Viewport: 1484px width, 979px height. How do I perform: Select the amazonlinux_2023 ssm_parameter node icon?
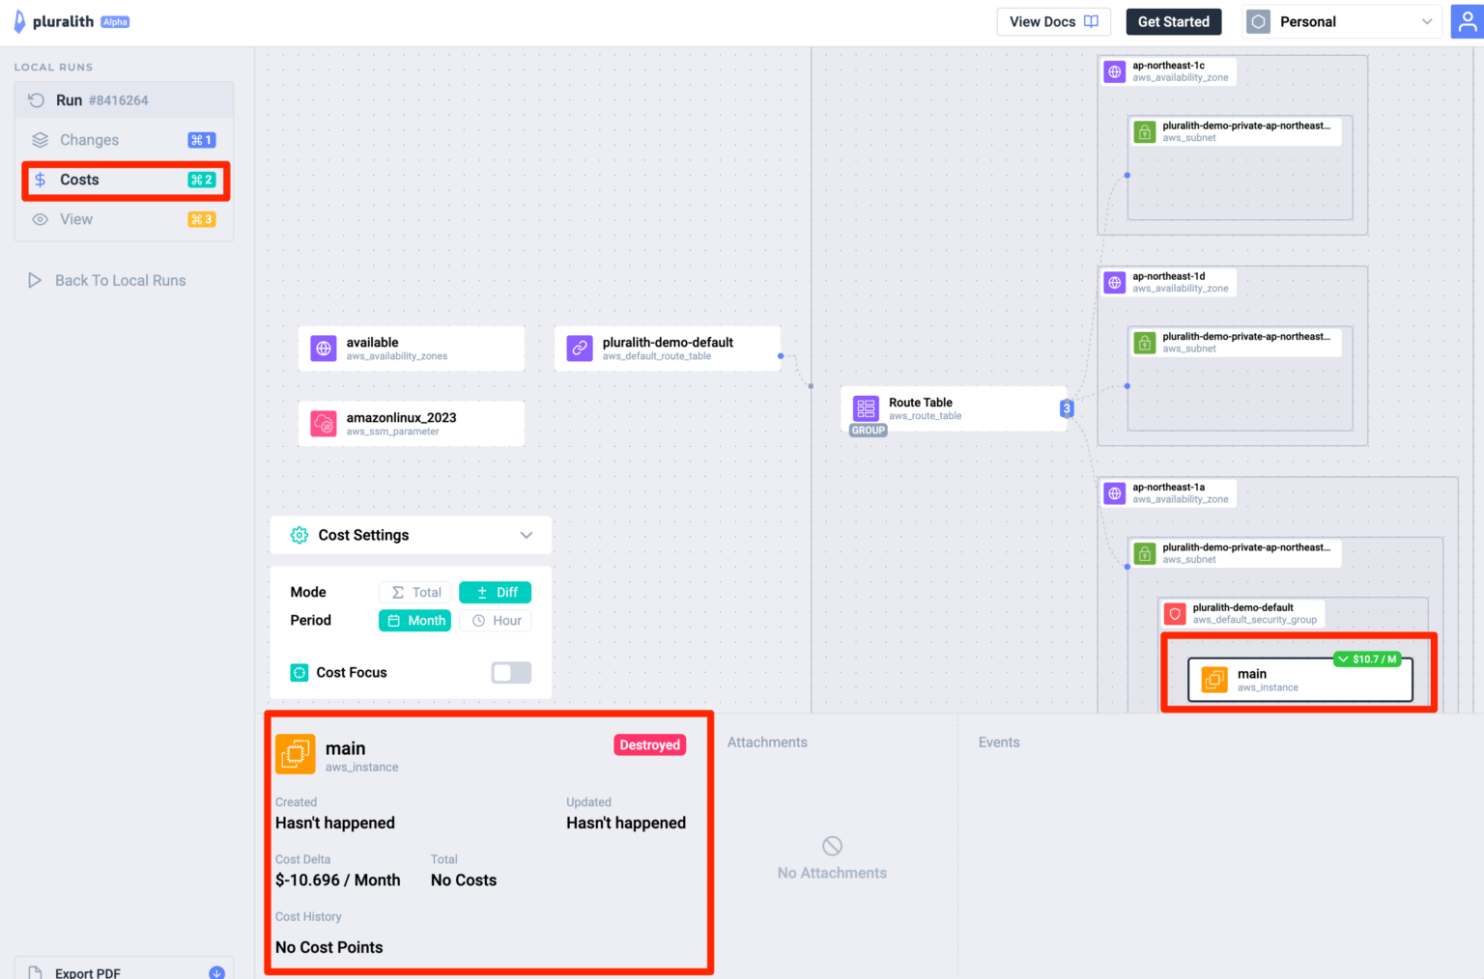[324, 423]
